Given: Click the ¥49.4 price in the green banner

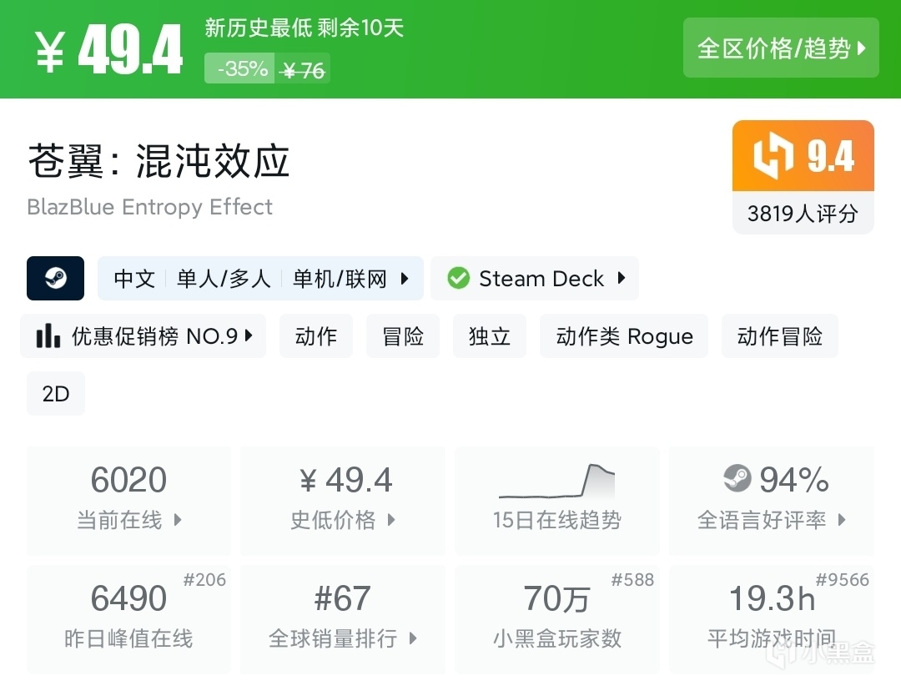Looking at the screenshot, I should click(108, 50).
